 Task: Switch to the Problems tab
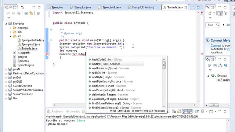click(55, 111)
